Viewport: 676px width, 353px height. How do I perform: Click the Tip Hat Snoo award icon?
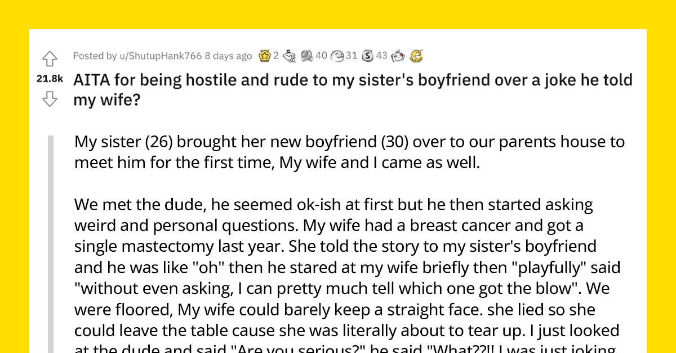pos(288,56)
